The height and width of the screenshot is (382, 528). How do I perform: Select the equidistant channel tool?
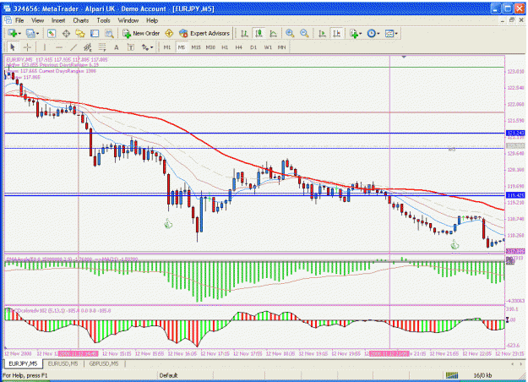[x=88, y=47]
